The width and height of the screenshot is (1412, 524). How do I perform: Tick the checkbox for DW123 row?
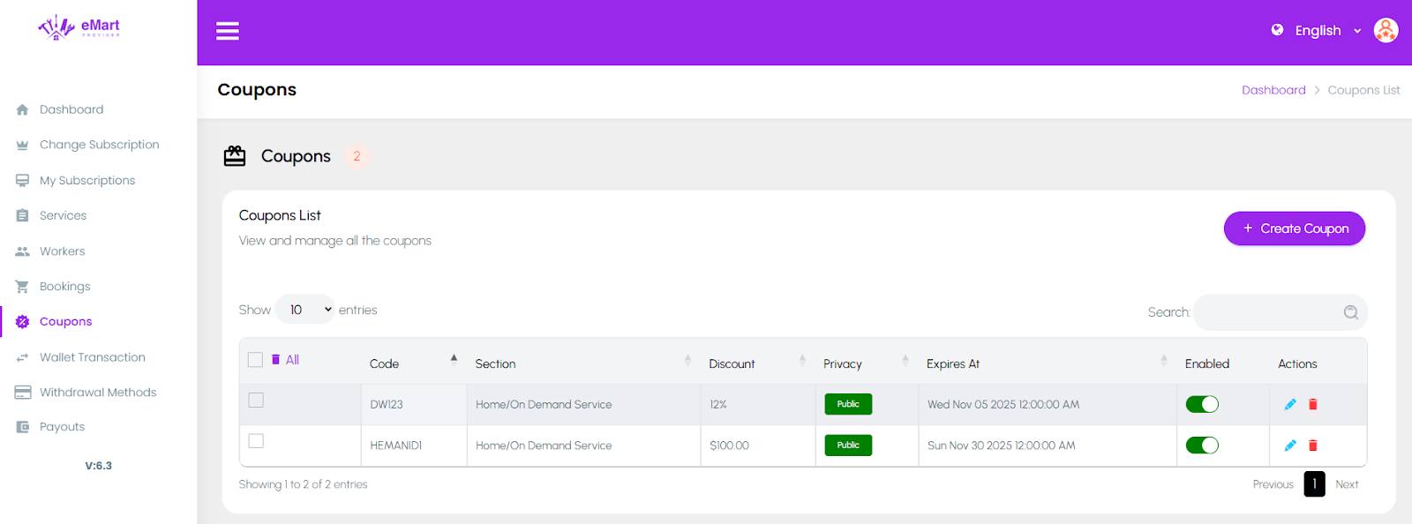[x=256, y=400]
